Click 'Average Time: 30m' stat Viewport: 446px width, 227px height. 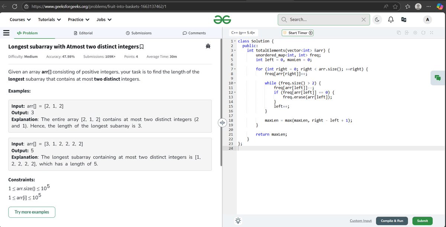pos(162,57)
